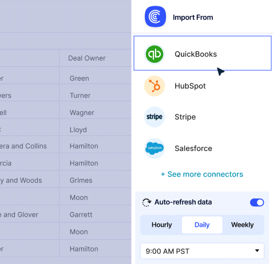
Task: Select the Turner deal owner cell
Action: (x=95, y=93)
